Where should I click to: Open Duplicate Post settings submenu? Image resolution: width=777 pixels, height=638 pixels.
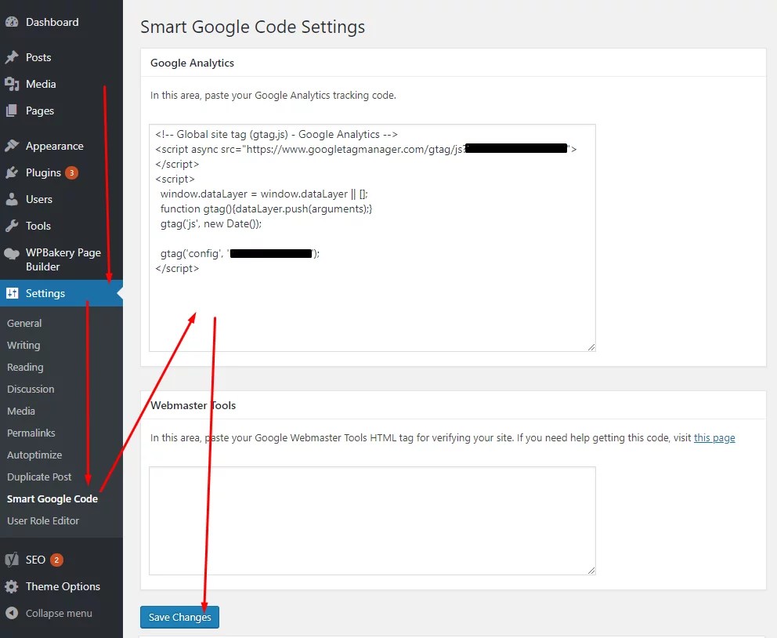(39, 477)
